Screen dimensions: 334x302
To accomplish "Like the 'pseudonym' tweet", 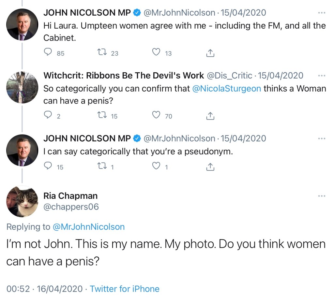I will [x=157, y=166].
